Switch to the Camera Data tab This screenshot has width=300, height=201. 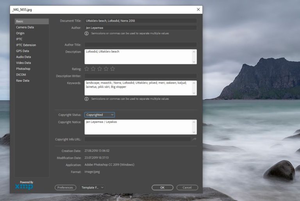tap(25, 27)
